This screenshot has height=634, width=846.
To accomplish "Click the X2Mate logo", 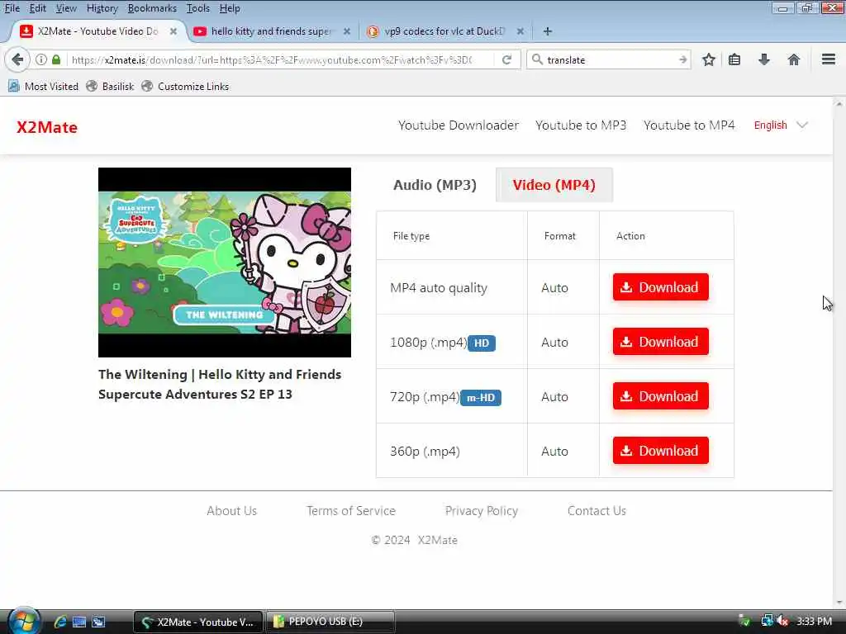I will pos(47,127).
